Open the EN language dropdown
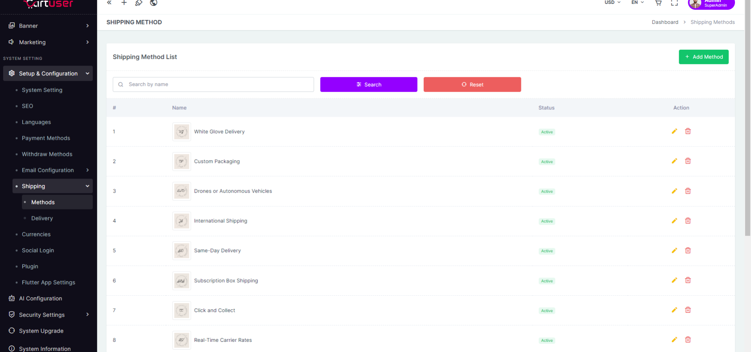Viewport: 751px width, 352px height. coord(637,2)
